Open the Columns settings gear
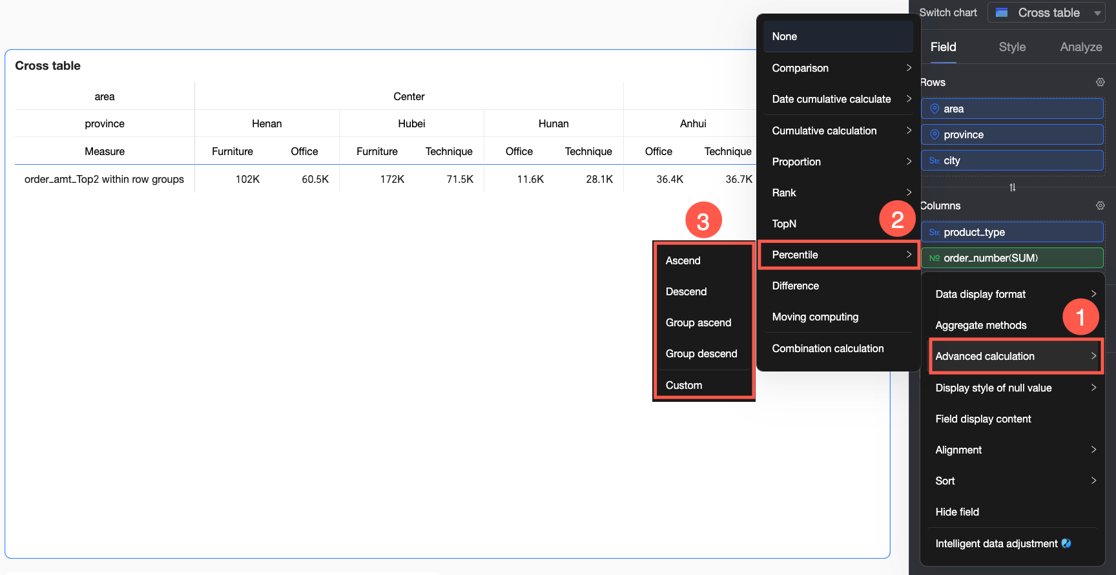 (x=1100, y=205)
